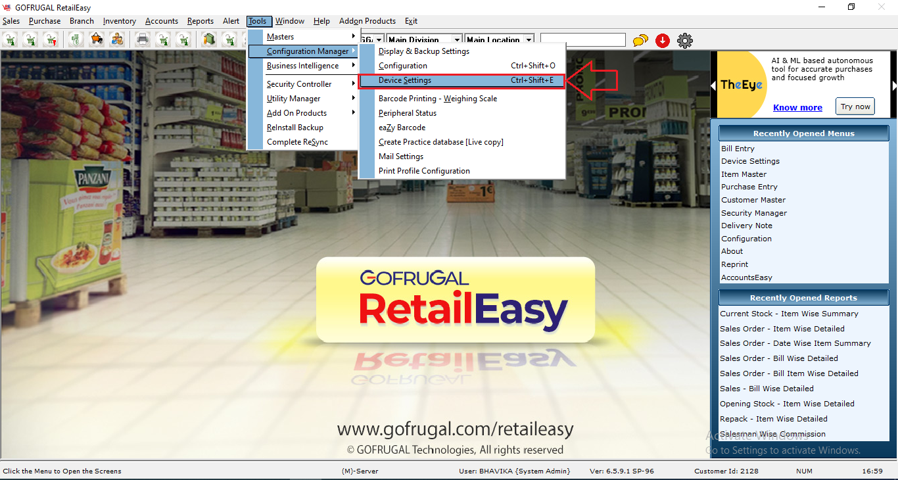Open the Window menu
The width and height of the screenshot is (898, 480).
click(290, 21)
